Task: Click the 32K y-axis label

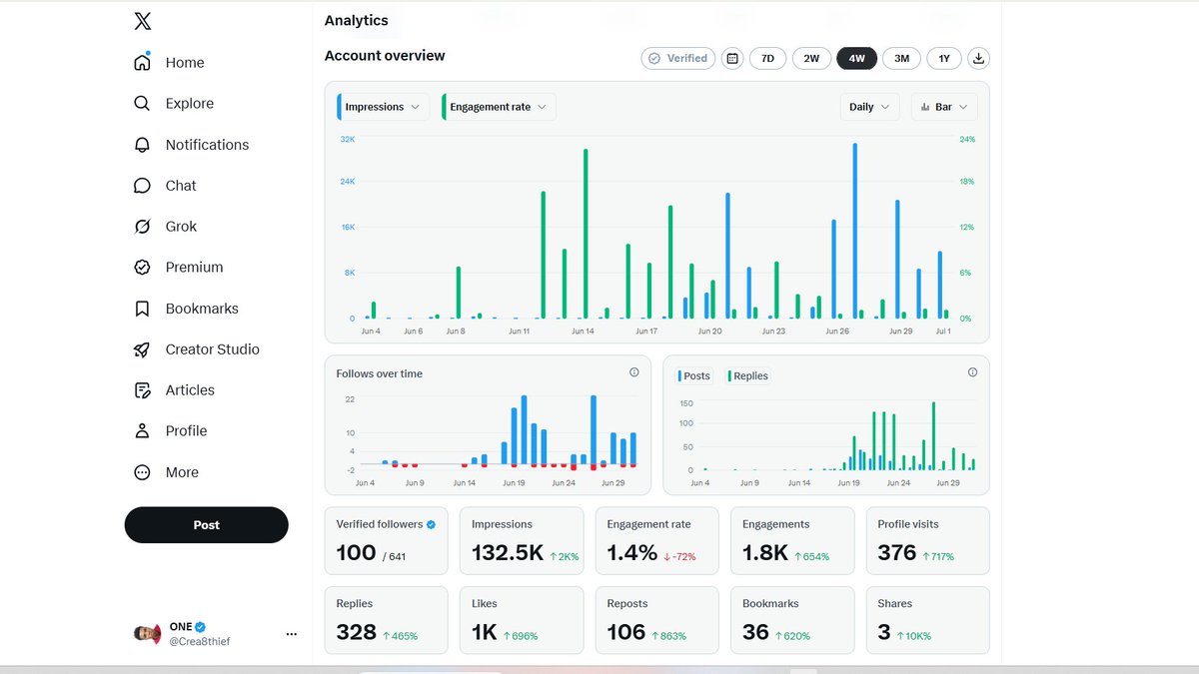Action: [x=348, y=139]
